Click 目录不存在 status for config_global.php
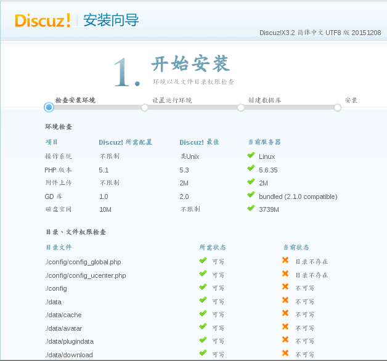 coord(312,262)
